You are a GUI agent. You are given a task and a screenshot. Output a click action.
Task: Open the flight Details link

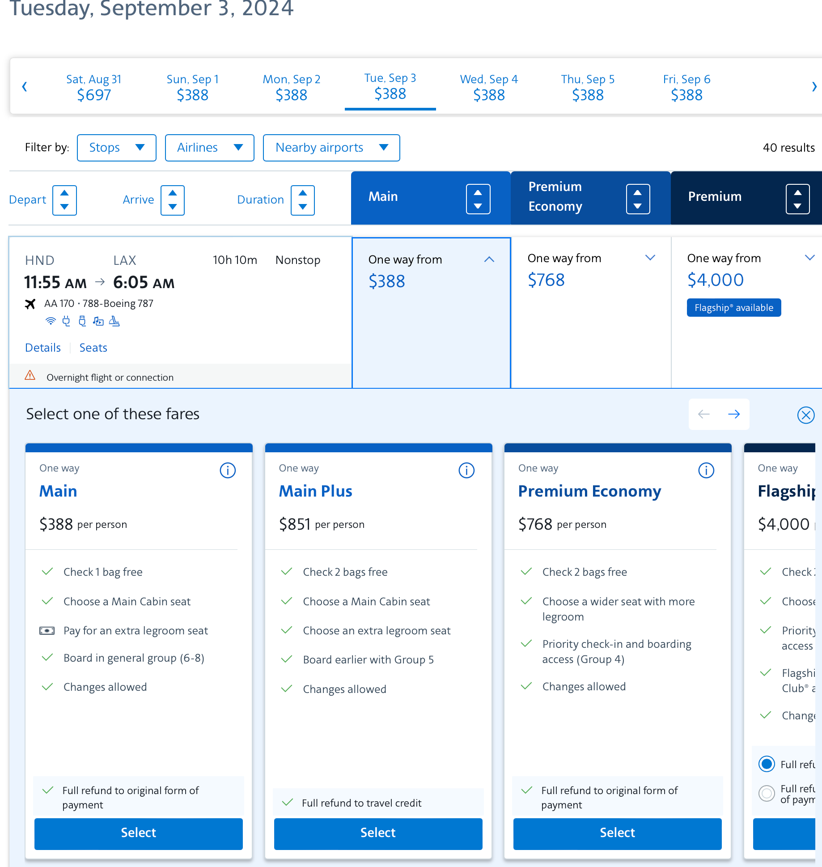(x=43, y=348)
